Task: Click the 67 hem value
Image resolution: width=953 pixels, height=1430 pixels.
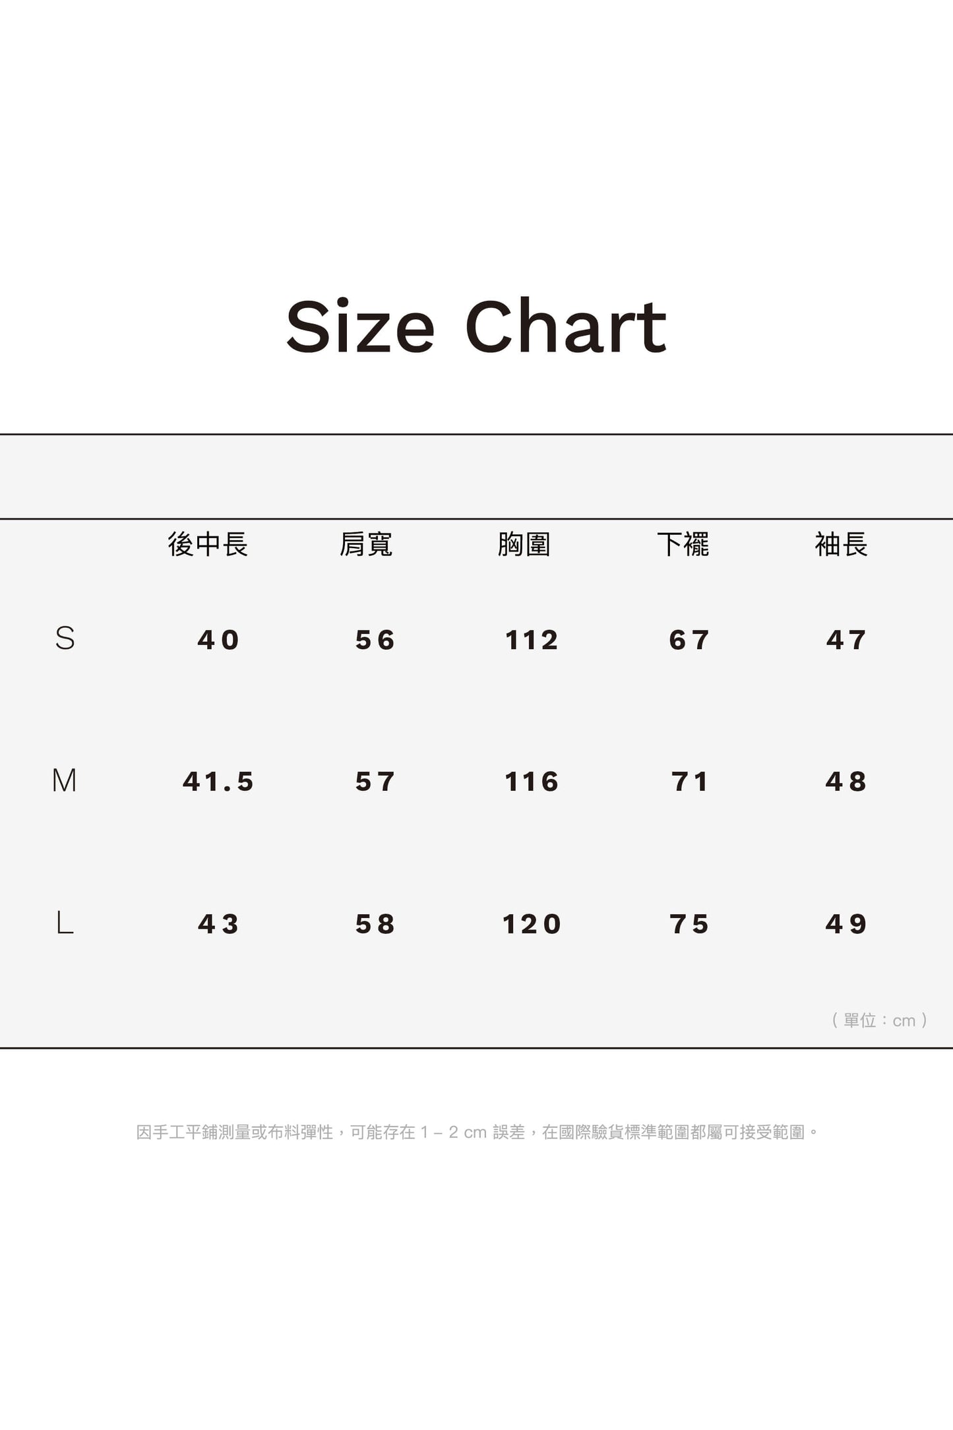Action: 689,640
